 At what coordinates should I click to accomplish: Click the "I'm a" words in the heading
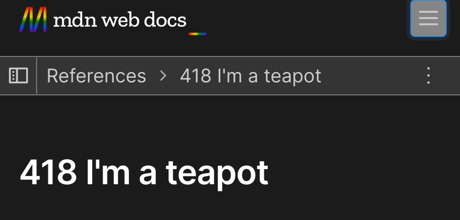click(x=121, y=172)
